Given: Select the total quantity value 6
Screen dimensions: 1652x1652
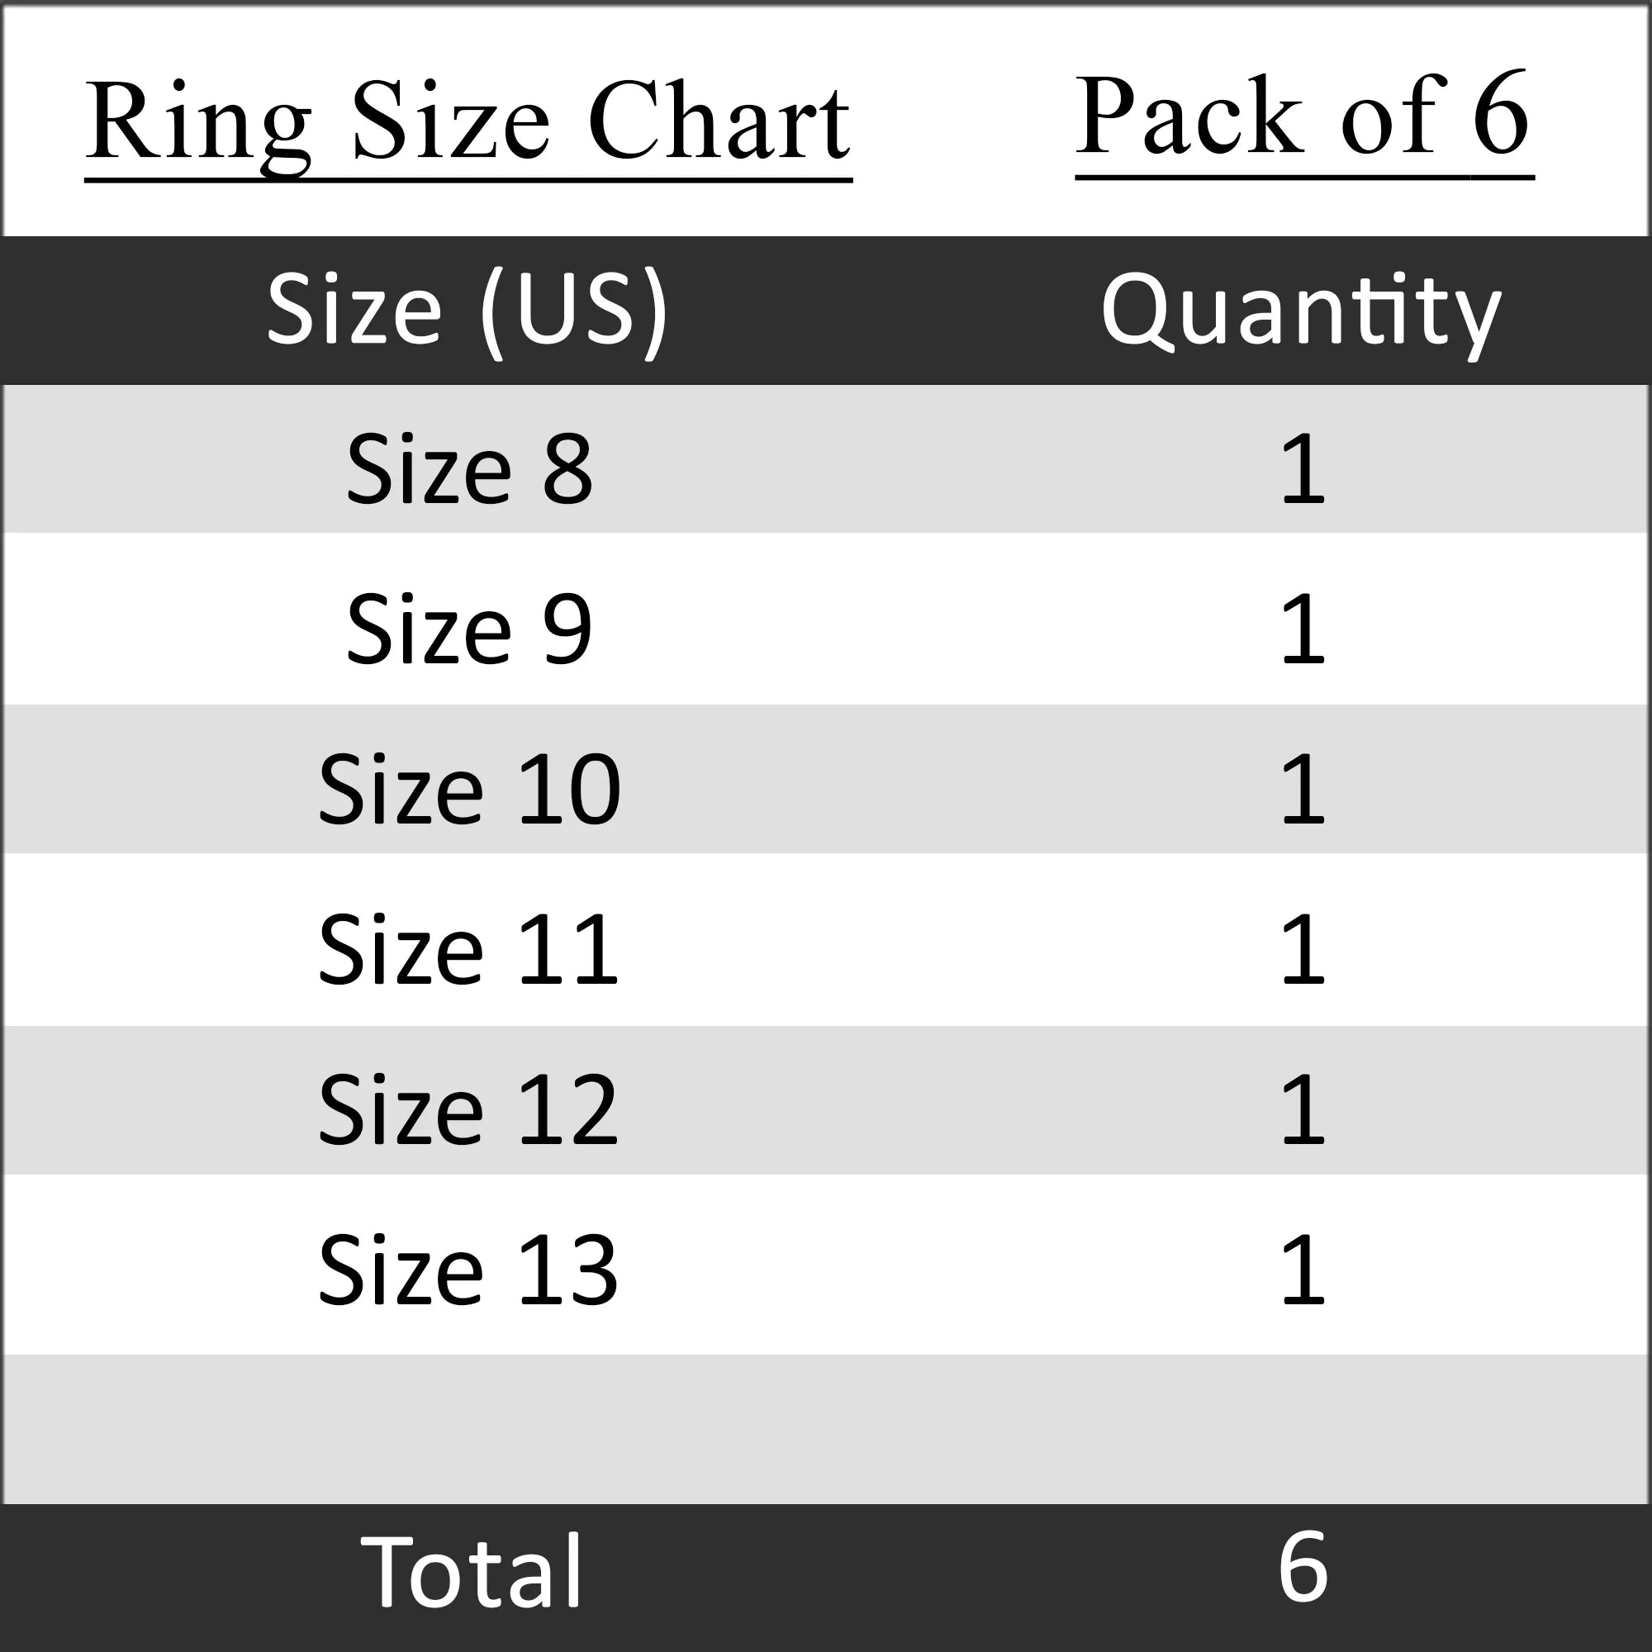Looking at the screenshot, I should [x=1303, y=1568].
